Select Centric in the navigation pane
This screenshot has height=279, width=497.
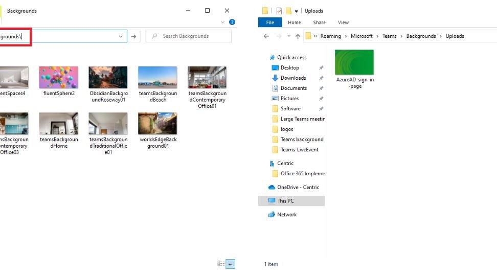(x=285, y=164)
